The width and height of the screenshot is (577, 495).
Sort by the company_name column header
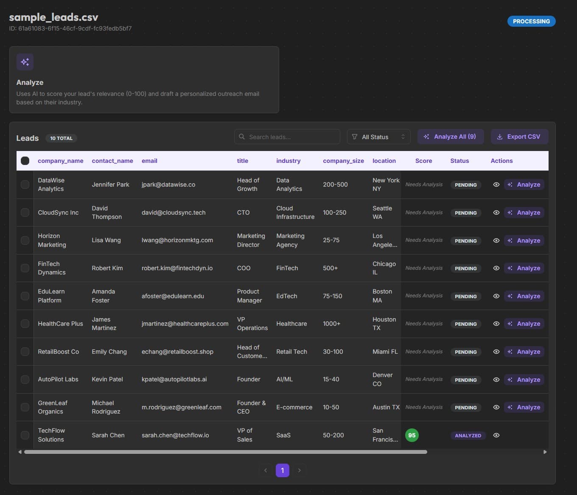click(60, 161)
